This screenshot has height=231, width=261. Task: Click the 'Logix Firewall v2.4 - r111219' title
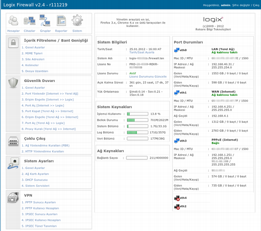tap(35, 5)
